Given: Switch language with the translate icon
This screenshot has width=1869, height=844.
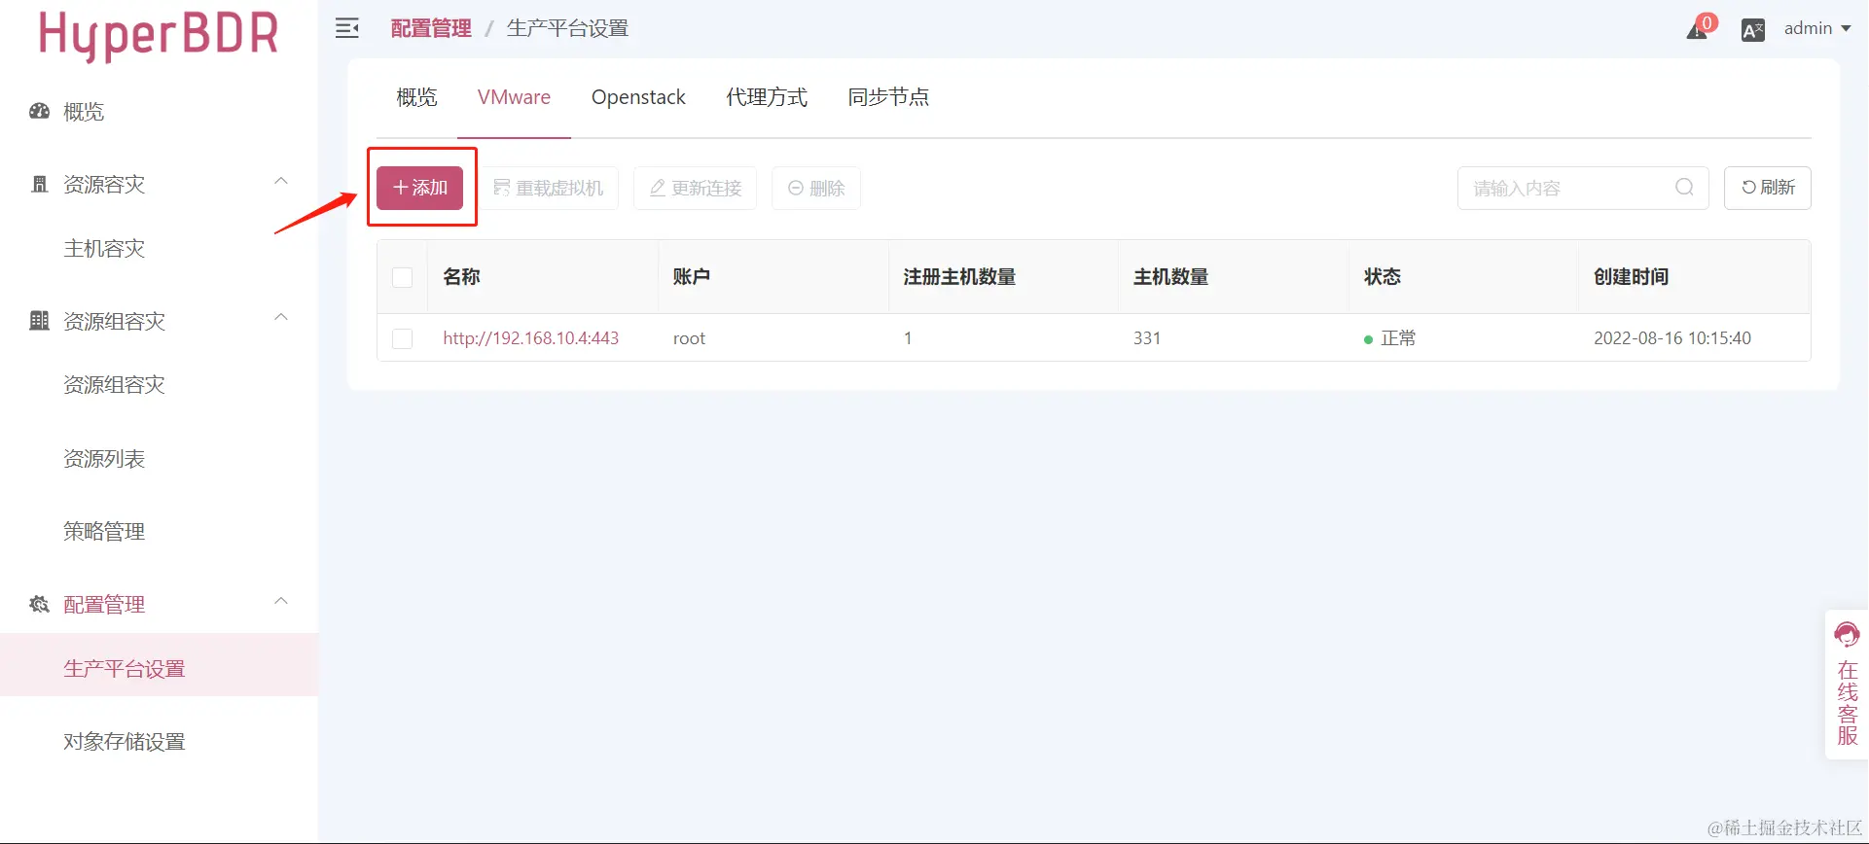Looking at the screenshot, I should [x=1753, y=30].
